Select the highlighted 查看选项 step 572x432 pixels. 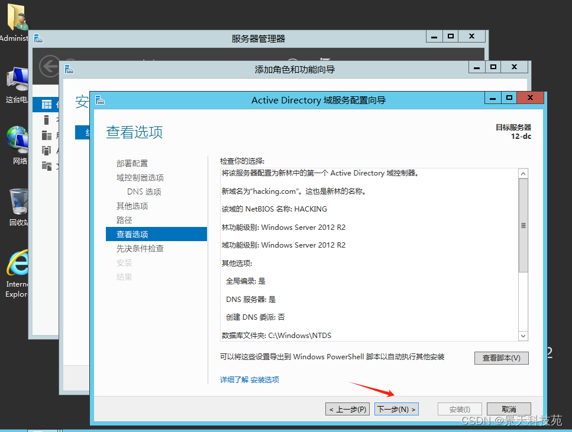point(156,234)
